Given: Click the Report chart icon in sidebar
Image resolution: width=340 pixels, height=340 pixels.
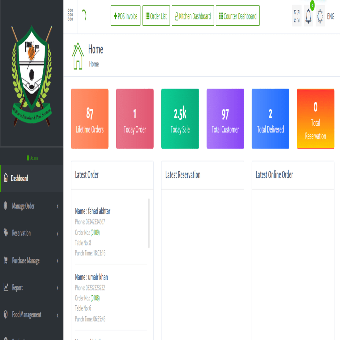Looking at the screenshot, I should coord(6,287).
